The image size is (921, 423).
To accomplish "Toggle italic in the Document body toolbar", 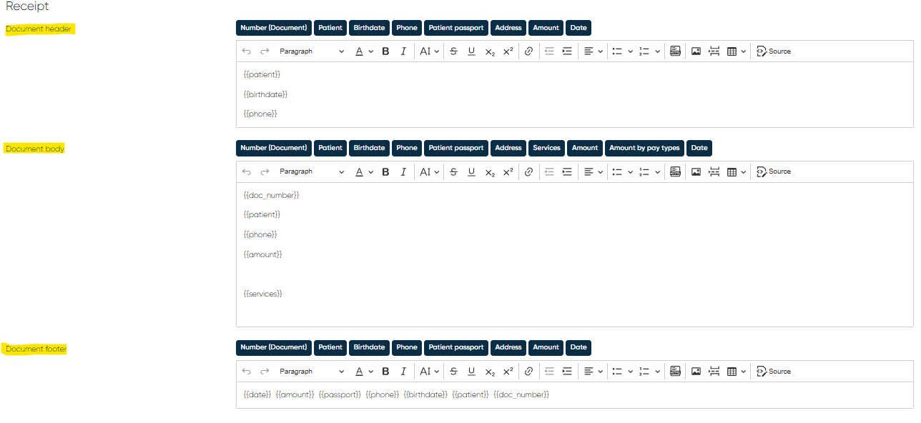I will click(x=403, y=171).
